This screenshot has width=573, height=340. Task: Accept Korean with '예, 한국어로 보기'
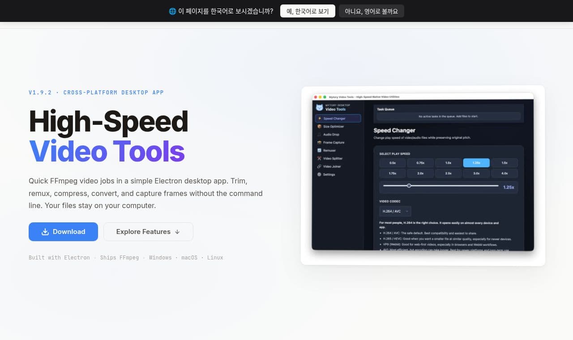(308, 11)
